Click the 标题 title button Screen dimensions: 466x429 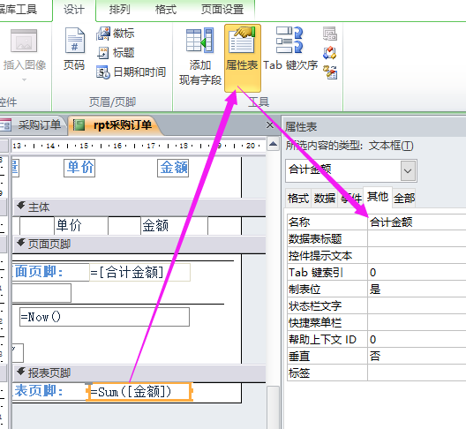pyautogui.click(x=116, y=53)
